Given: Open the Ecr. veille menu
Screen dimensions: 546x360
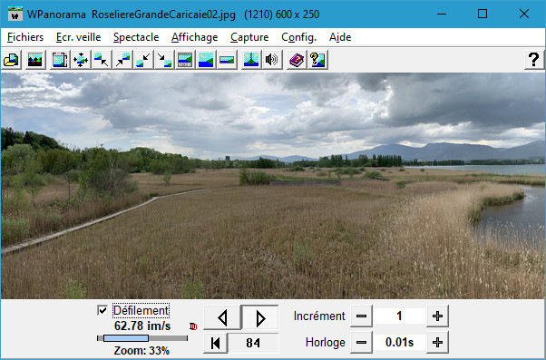Looking at the screenshot, I should [78, 37].
